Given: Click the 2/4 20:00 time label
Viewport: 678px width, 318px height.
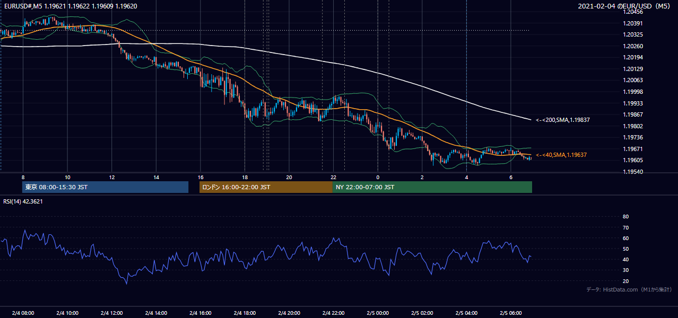Looking at the screenshot, I should point(289,313).
